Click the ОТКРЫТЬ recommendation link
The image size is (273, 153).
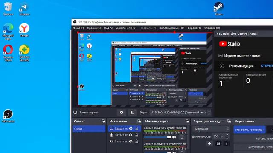click(x=267, y=66)
